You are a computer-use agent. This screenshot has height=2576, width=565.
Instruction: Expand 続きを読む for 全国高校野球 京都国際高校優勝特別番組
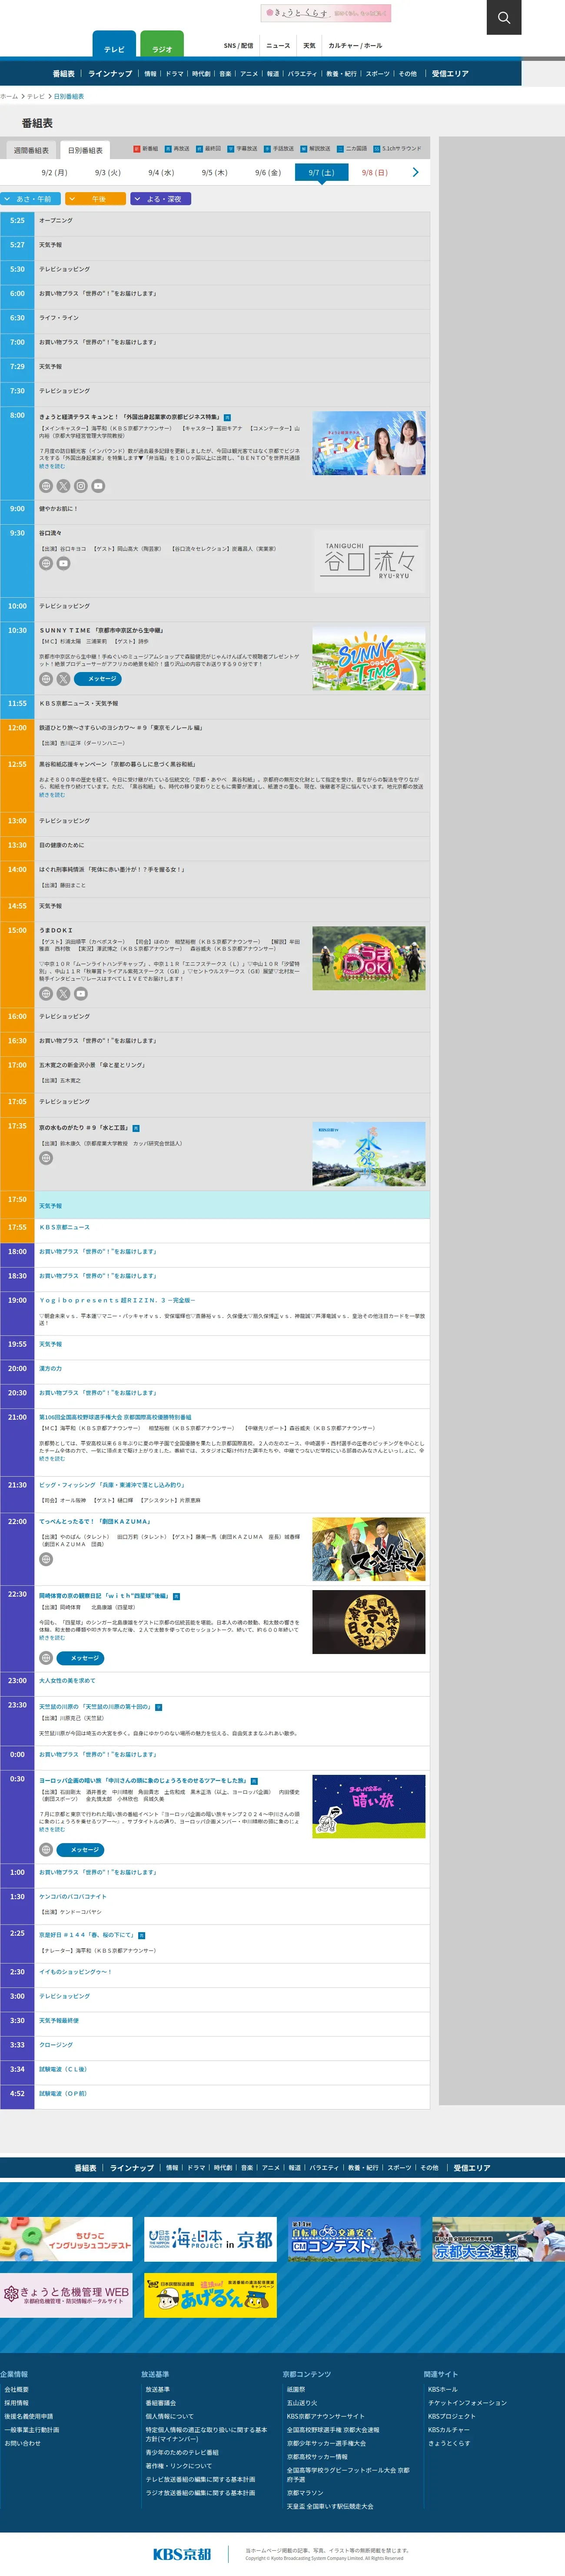(52, 1458)
